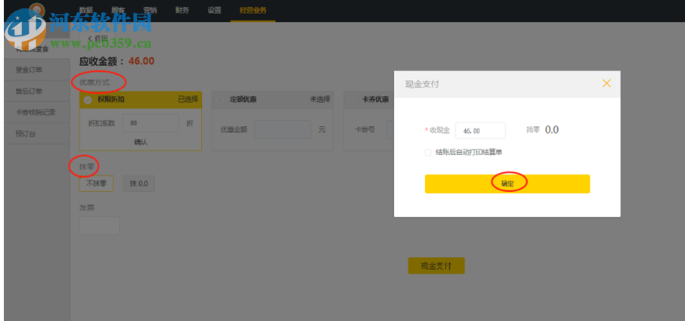This screenshot has height=321, width=685.
Task: Open the 数据 top menu
Action: pyautogui.click(x=86, y=11)
